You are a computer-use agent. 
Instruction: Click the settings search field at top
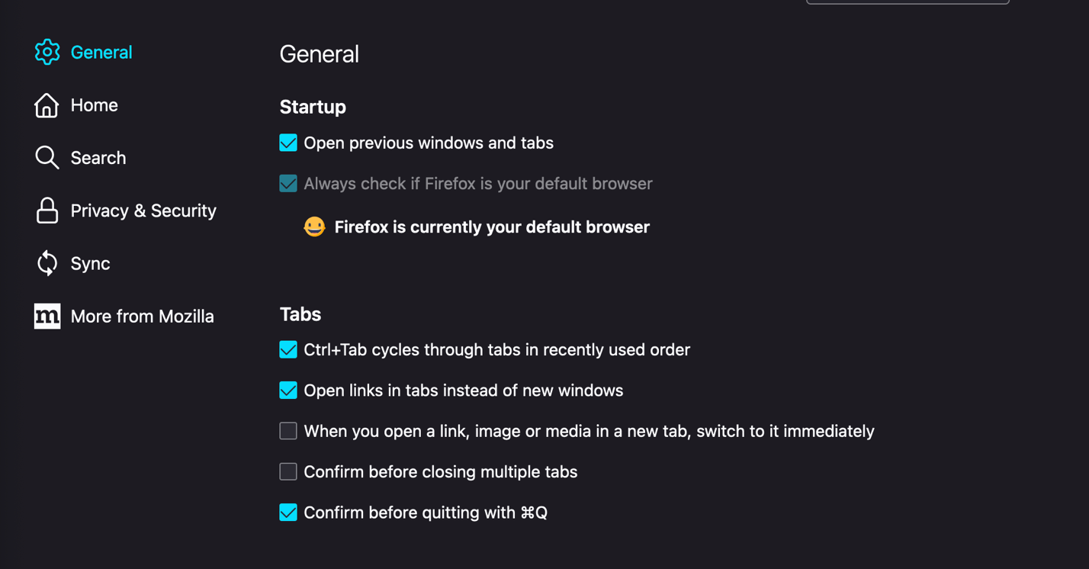tap(907, 2)
